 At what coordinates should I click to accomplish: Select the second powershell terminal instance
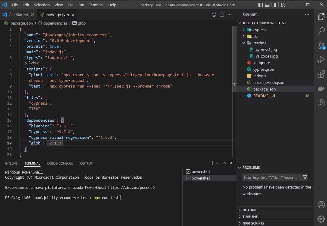click(209, 178)
